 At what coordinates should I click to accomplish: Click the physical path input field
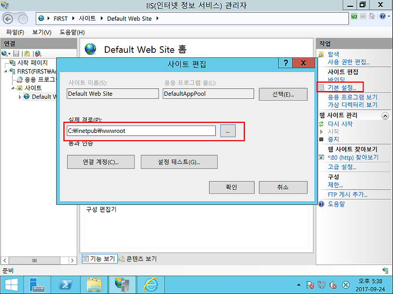coord(141,131)
